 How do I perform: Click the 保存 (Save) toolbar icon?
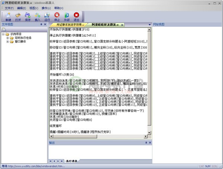click(28, 17)
